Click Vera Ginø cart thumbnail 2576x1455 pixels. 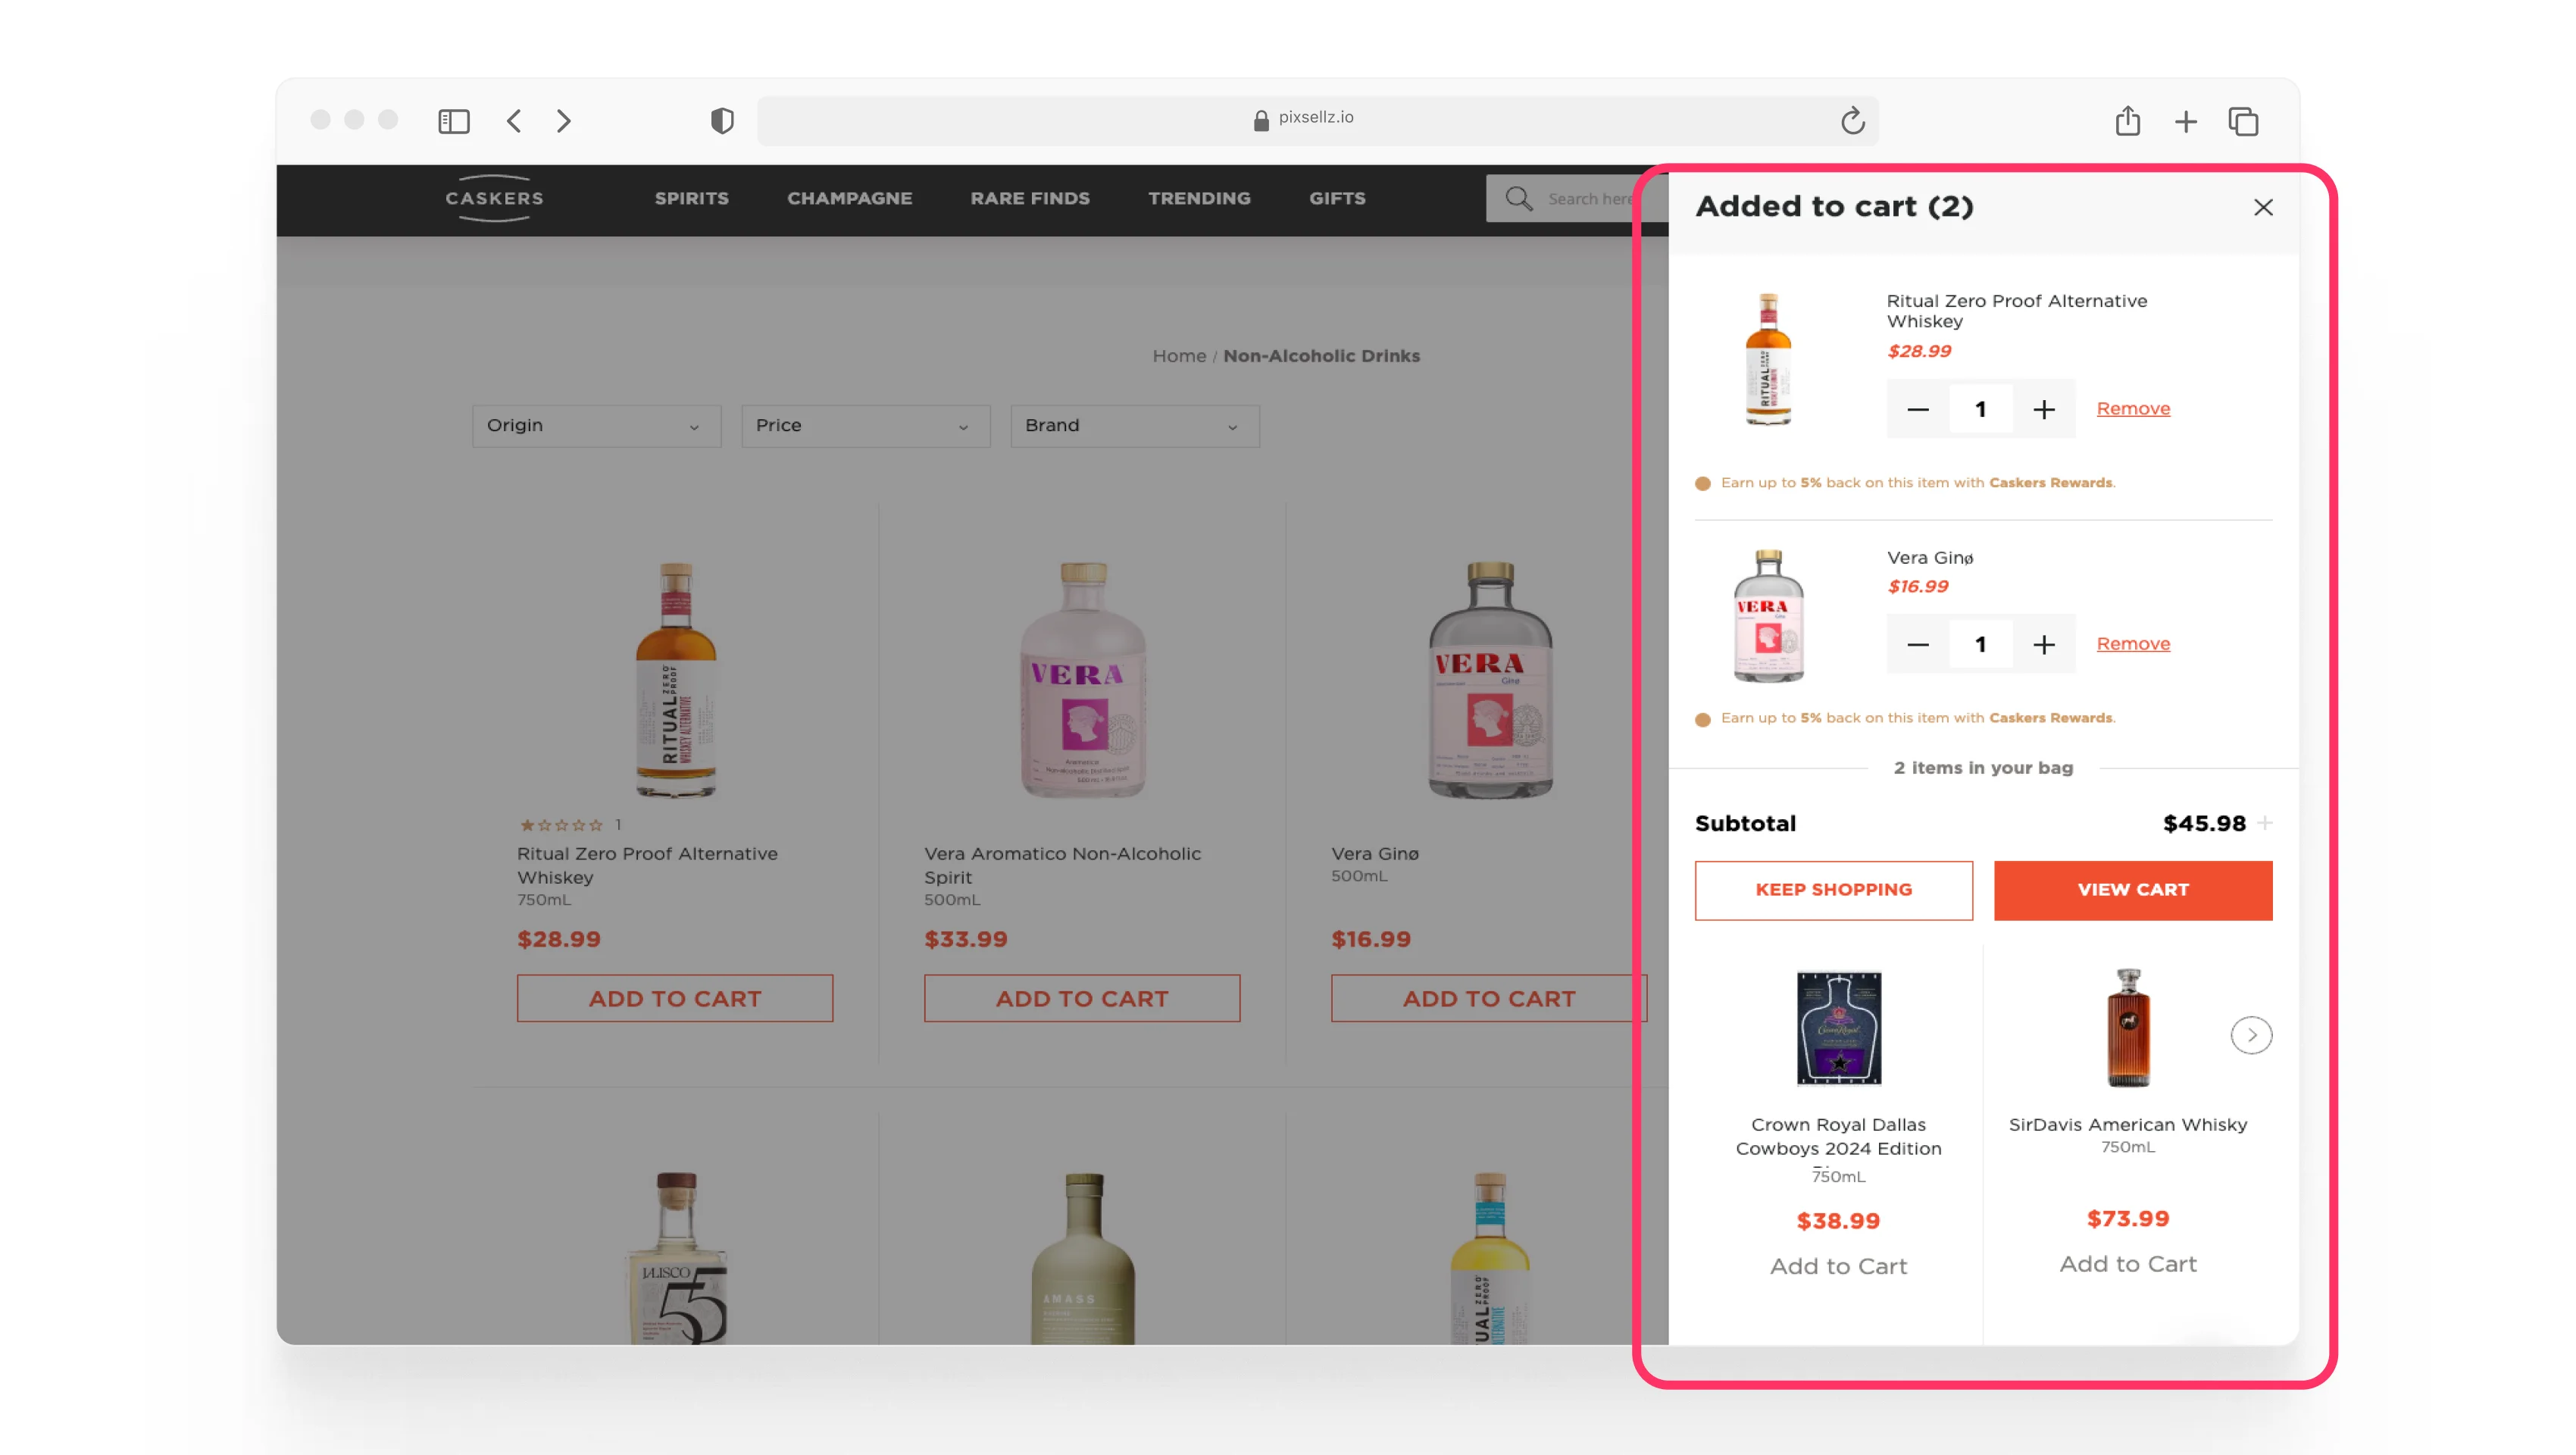[x=1768, y=616]
